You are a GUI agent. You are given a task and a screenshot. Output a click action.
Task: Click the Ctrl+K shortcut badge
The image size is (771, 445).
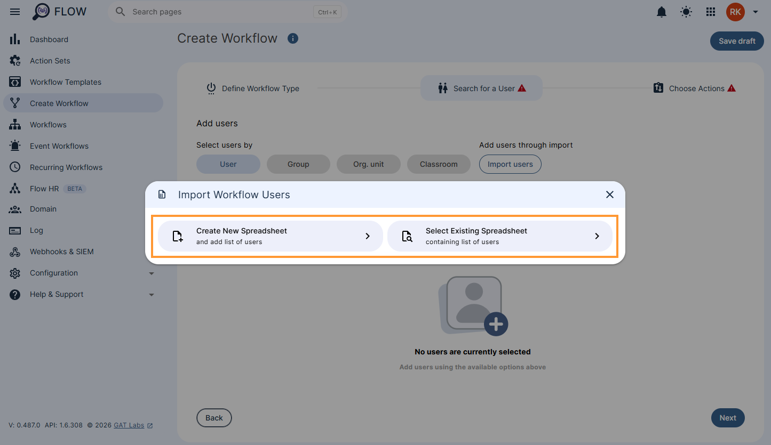327,12
